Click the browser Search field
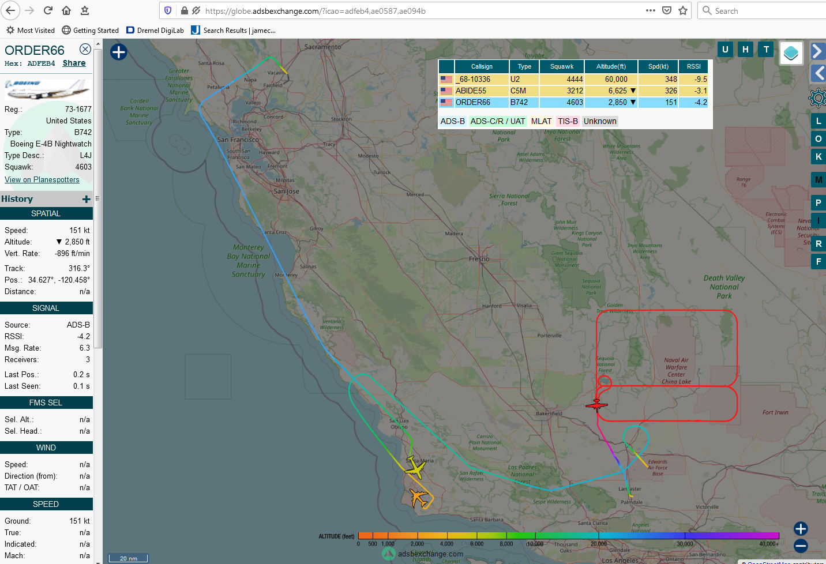Image resolution: width=826 pixels, height=564 pixels. click(x=761, y=11)
